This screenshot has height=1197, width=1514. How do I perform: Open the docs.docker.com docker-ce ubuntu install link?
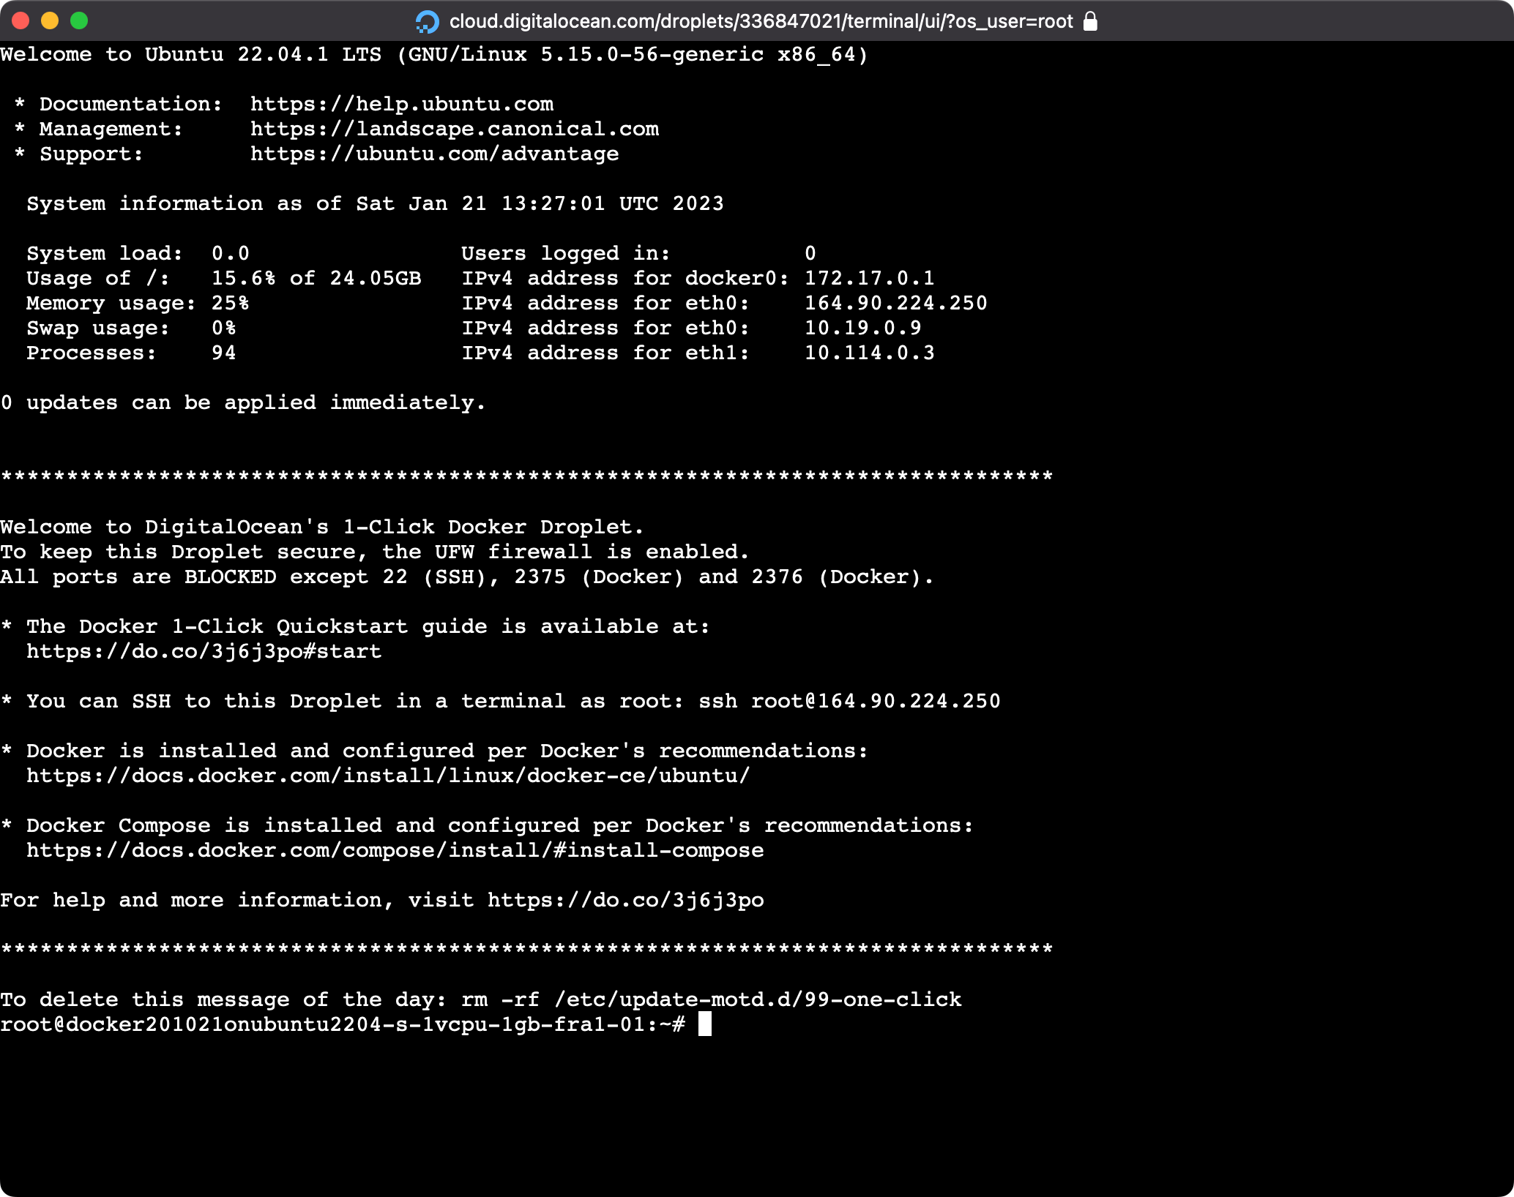click(388, 776)
